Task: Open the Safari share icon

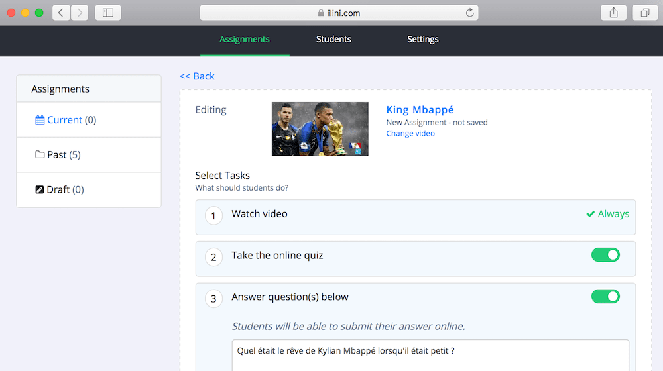Action: click(613, 13)
